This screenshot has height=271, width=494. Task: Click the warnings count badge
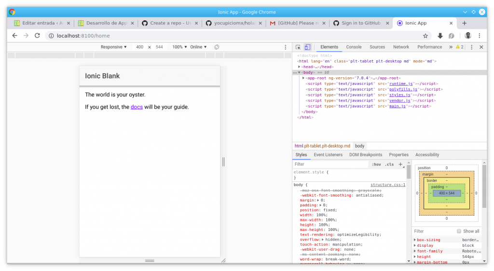460,47
